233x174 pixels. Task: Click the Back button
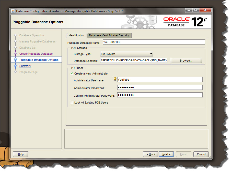151,154
